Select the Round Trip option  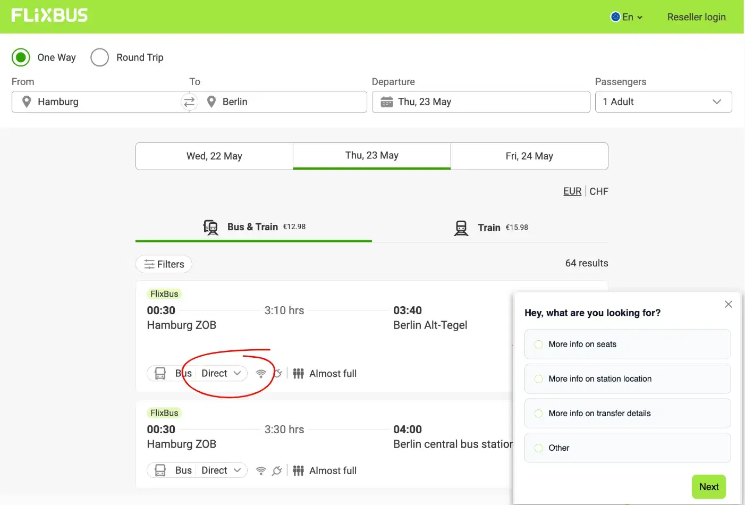click(x=100, y=57)
